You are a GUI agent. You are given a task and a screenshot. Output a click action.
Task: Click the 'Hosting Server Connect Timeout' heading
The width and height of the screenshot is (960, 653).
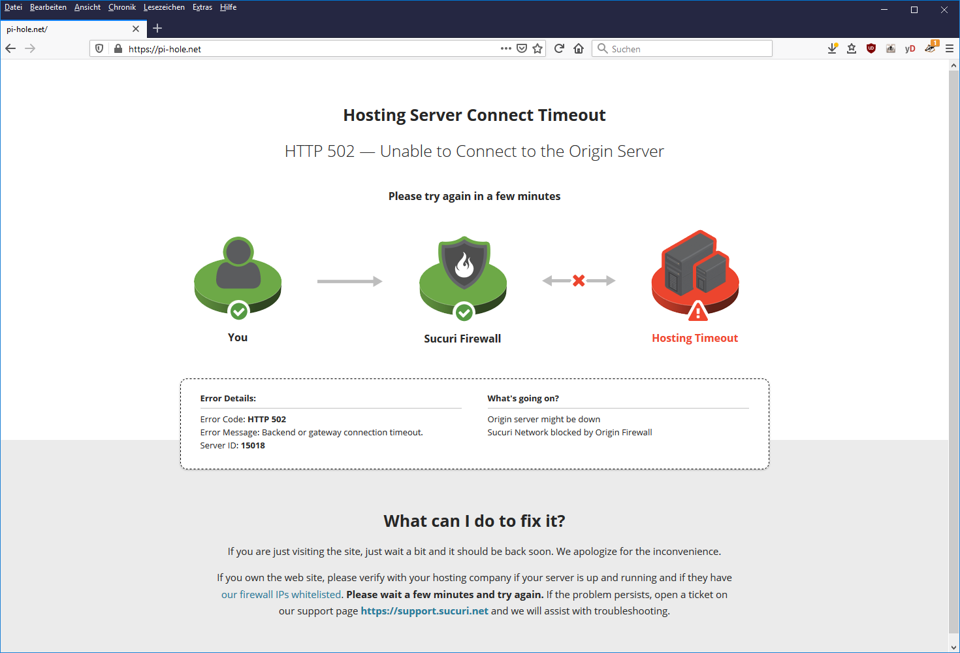(475, 115)
